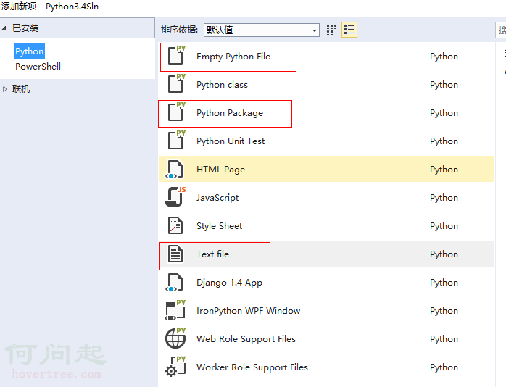This screenshot has width=506, height=387.
Task: Choose the IronPython WPF Window label
Action: [x=248, y=311]
